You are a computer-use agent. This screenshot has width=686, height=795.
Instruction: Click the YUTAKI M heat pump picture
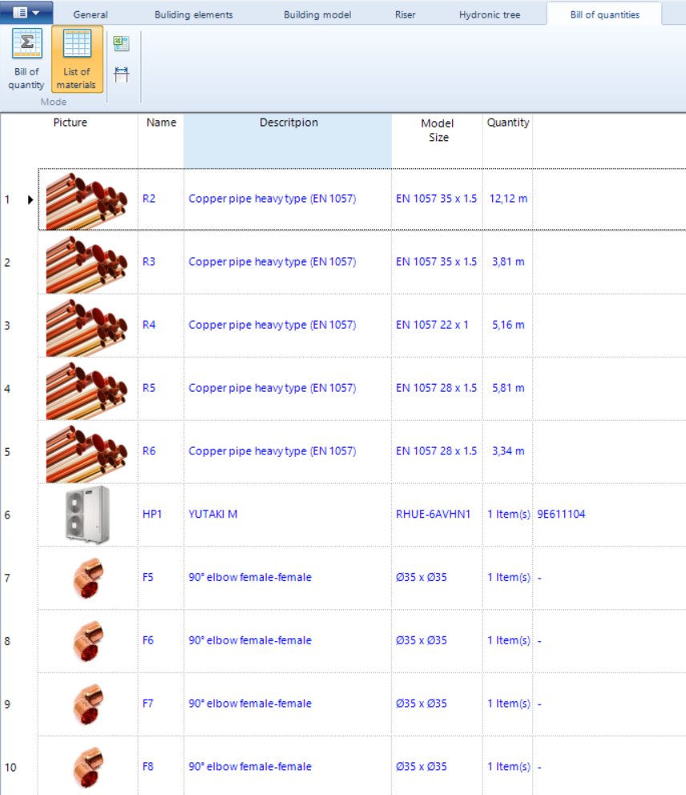tap(87, 514)
